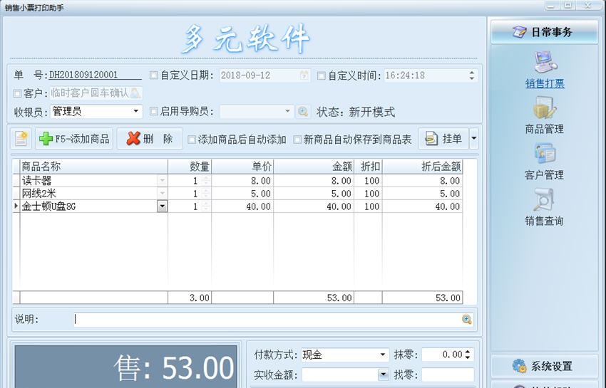Screen dimensions: 606x388
Task: Toggle 添加商品后自动添加 checkbox
Action: tap(192, 140)
